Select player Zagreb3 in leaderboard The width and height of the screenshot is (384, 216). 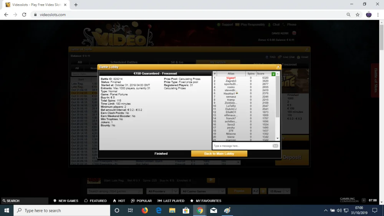[231, 81]
